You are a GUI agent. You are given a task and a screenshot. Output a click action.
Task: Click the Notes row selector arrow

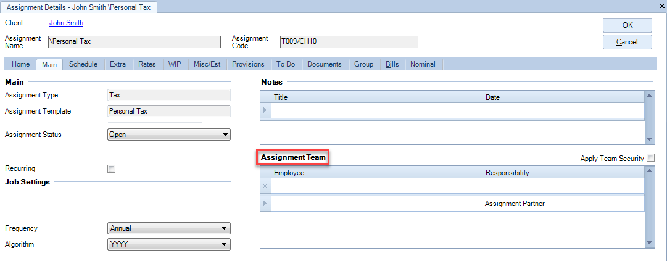[265, 110]
